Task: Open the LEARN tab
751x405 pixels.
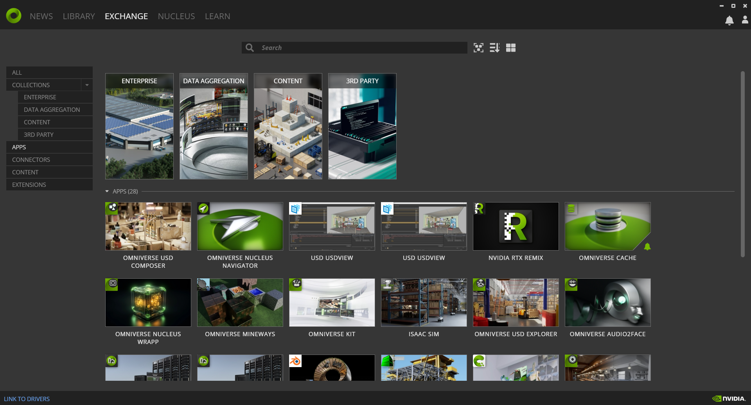Action: (217, 16)
